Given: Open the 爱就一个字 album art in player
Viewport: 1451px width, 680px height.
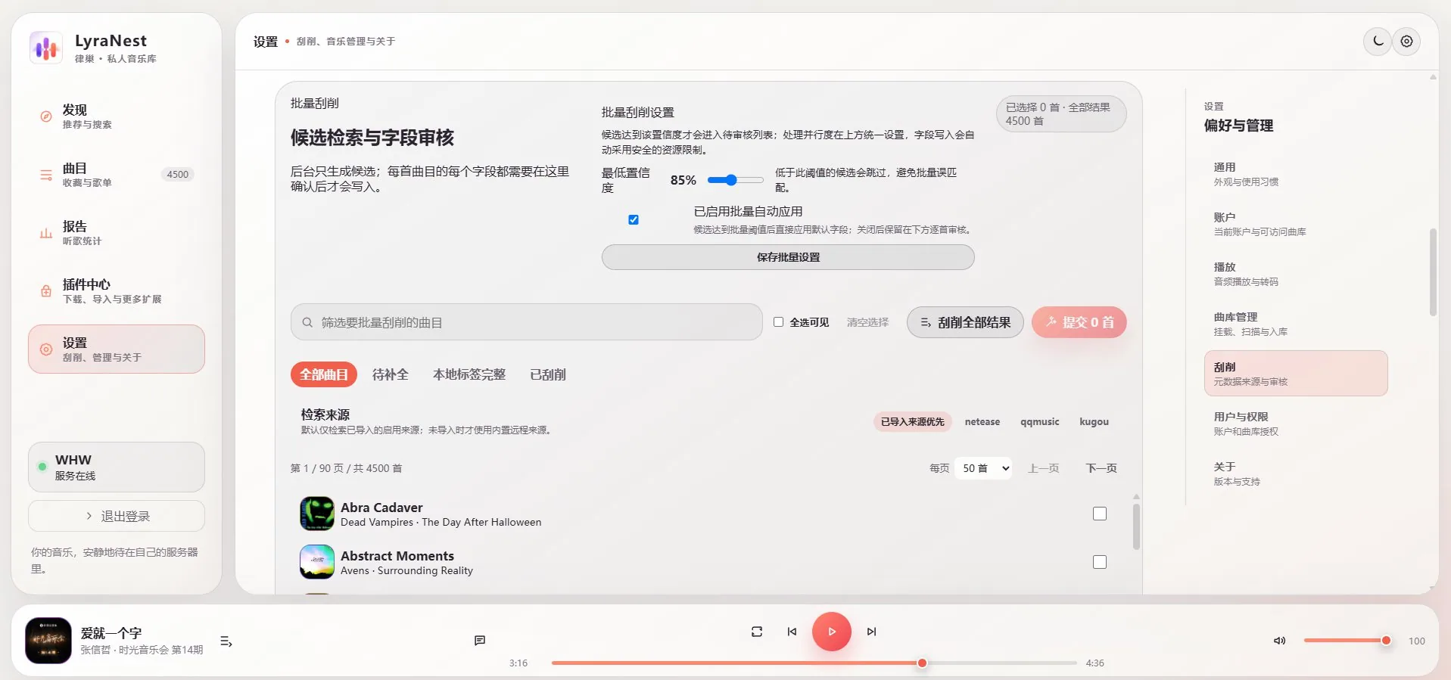Looking at the screenshot, I should tap(48, 641).
